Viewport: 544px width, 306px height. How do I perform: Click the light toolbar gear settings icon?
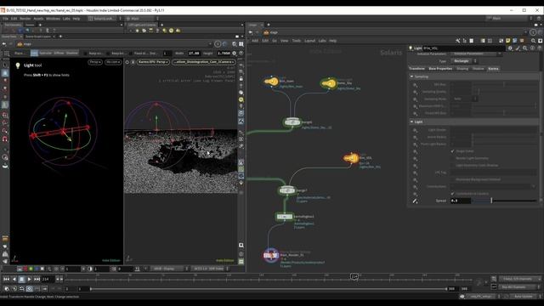[x=235, y=54]
